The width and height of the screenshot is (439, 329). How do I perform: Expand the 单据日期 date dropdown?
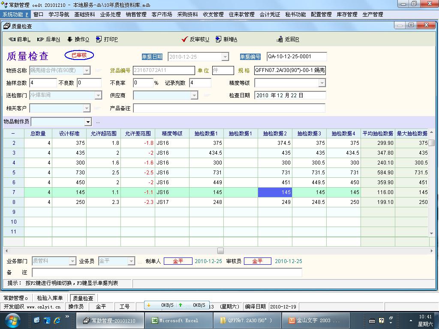point(225,57)
